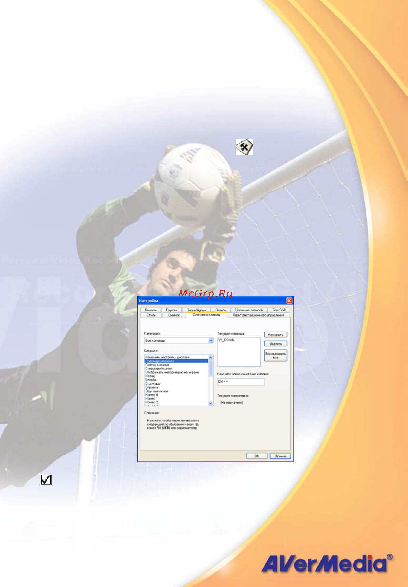408x587 pixels.
Task: Confirm settings with the OK button
Action: [x=257, y=456]
